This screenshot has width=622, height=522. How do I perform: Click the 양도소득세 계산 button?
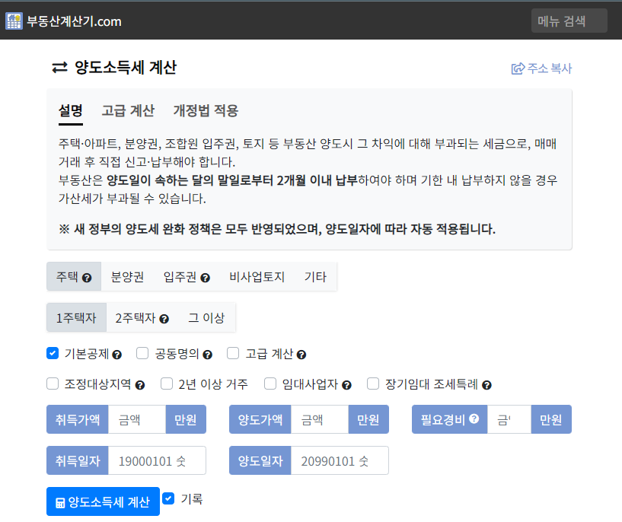tap(103, 501)
